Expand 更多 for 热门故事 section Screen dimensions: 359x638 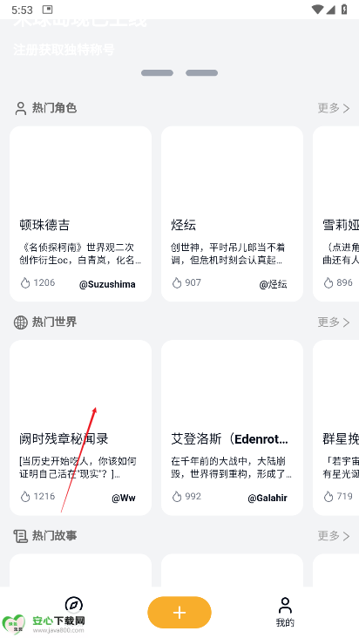pos(334,536)
